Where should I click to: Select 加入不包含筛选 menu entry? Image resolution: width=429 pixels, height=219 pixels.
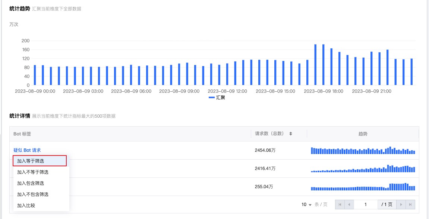click(x=33, y=195)
